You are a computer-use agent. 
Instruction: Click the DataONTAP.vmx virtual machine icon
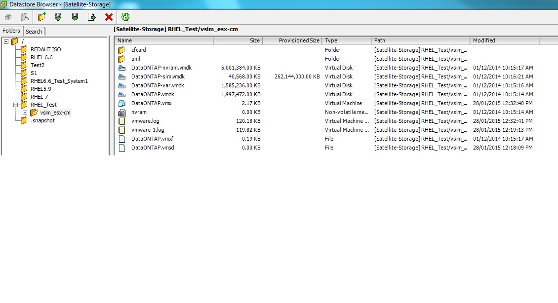[121, 103]
